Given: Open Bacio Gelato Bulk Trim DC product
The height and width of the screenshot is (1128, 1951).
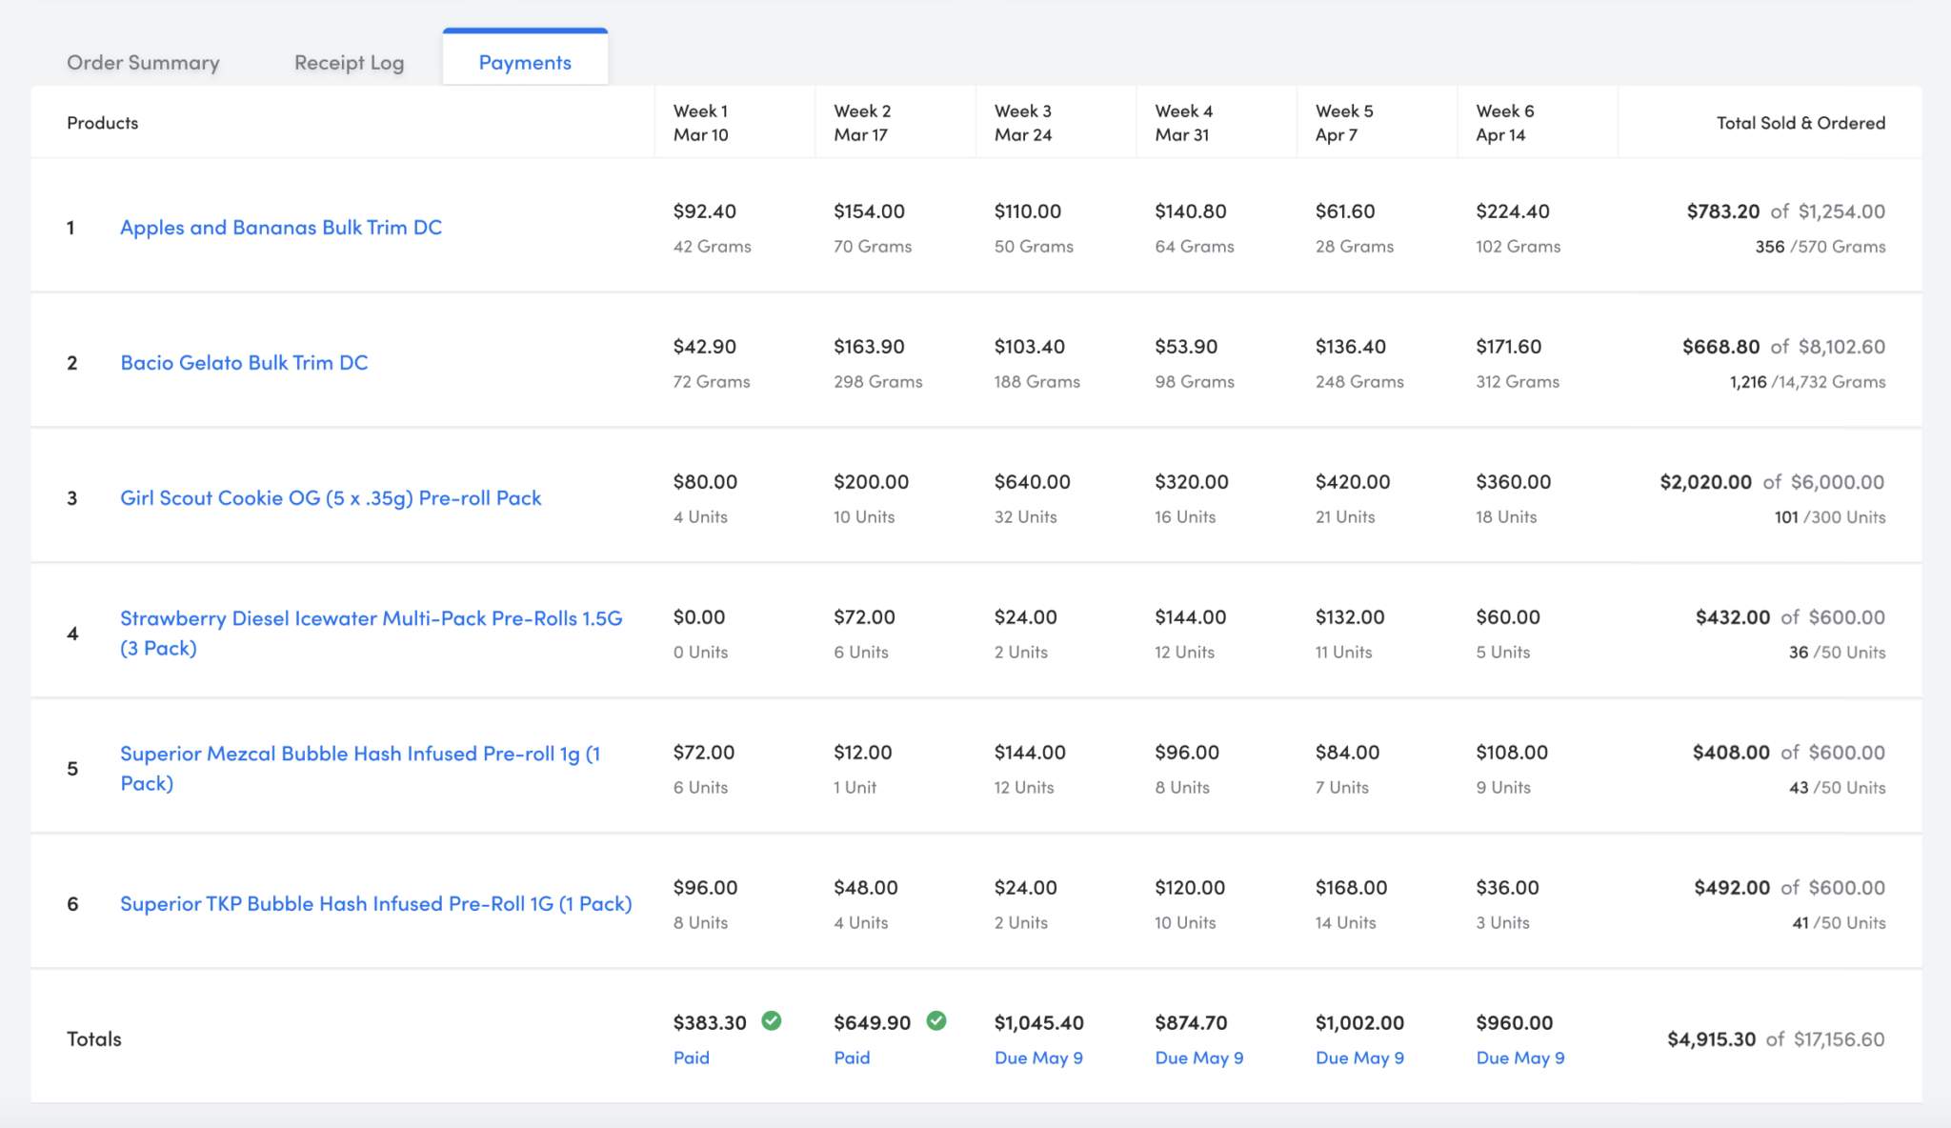Looking at the screenshot, I should click(243, 362).
